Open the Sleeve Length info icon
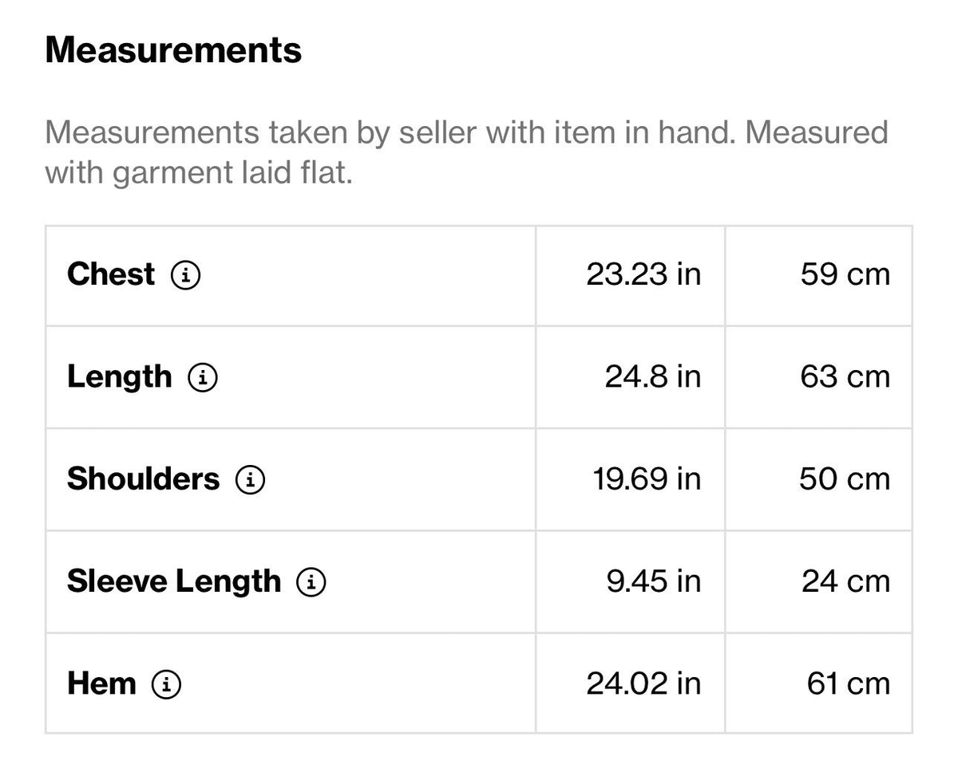The width and height of the screenshot is (958, 772). click(x=311, y=582)
